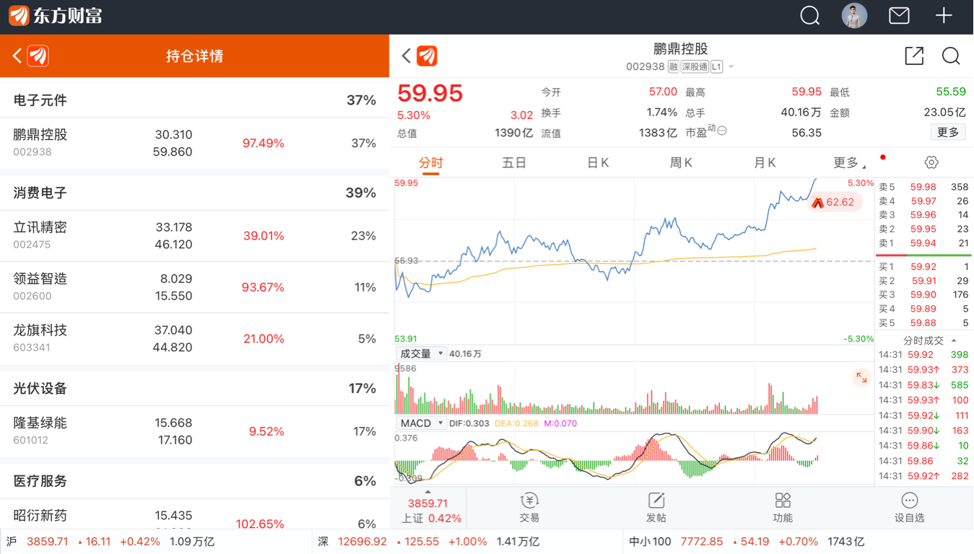The image size is (974, 554).
Task: Click the 电子元件 sector header
Action: [x=195, y=100]
